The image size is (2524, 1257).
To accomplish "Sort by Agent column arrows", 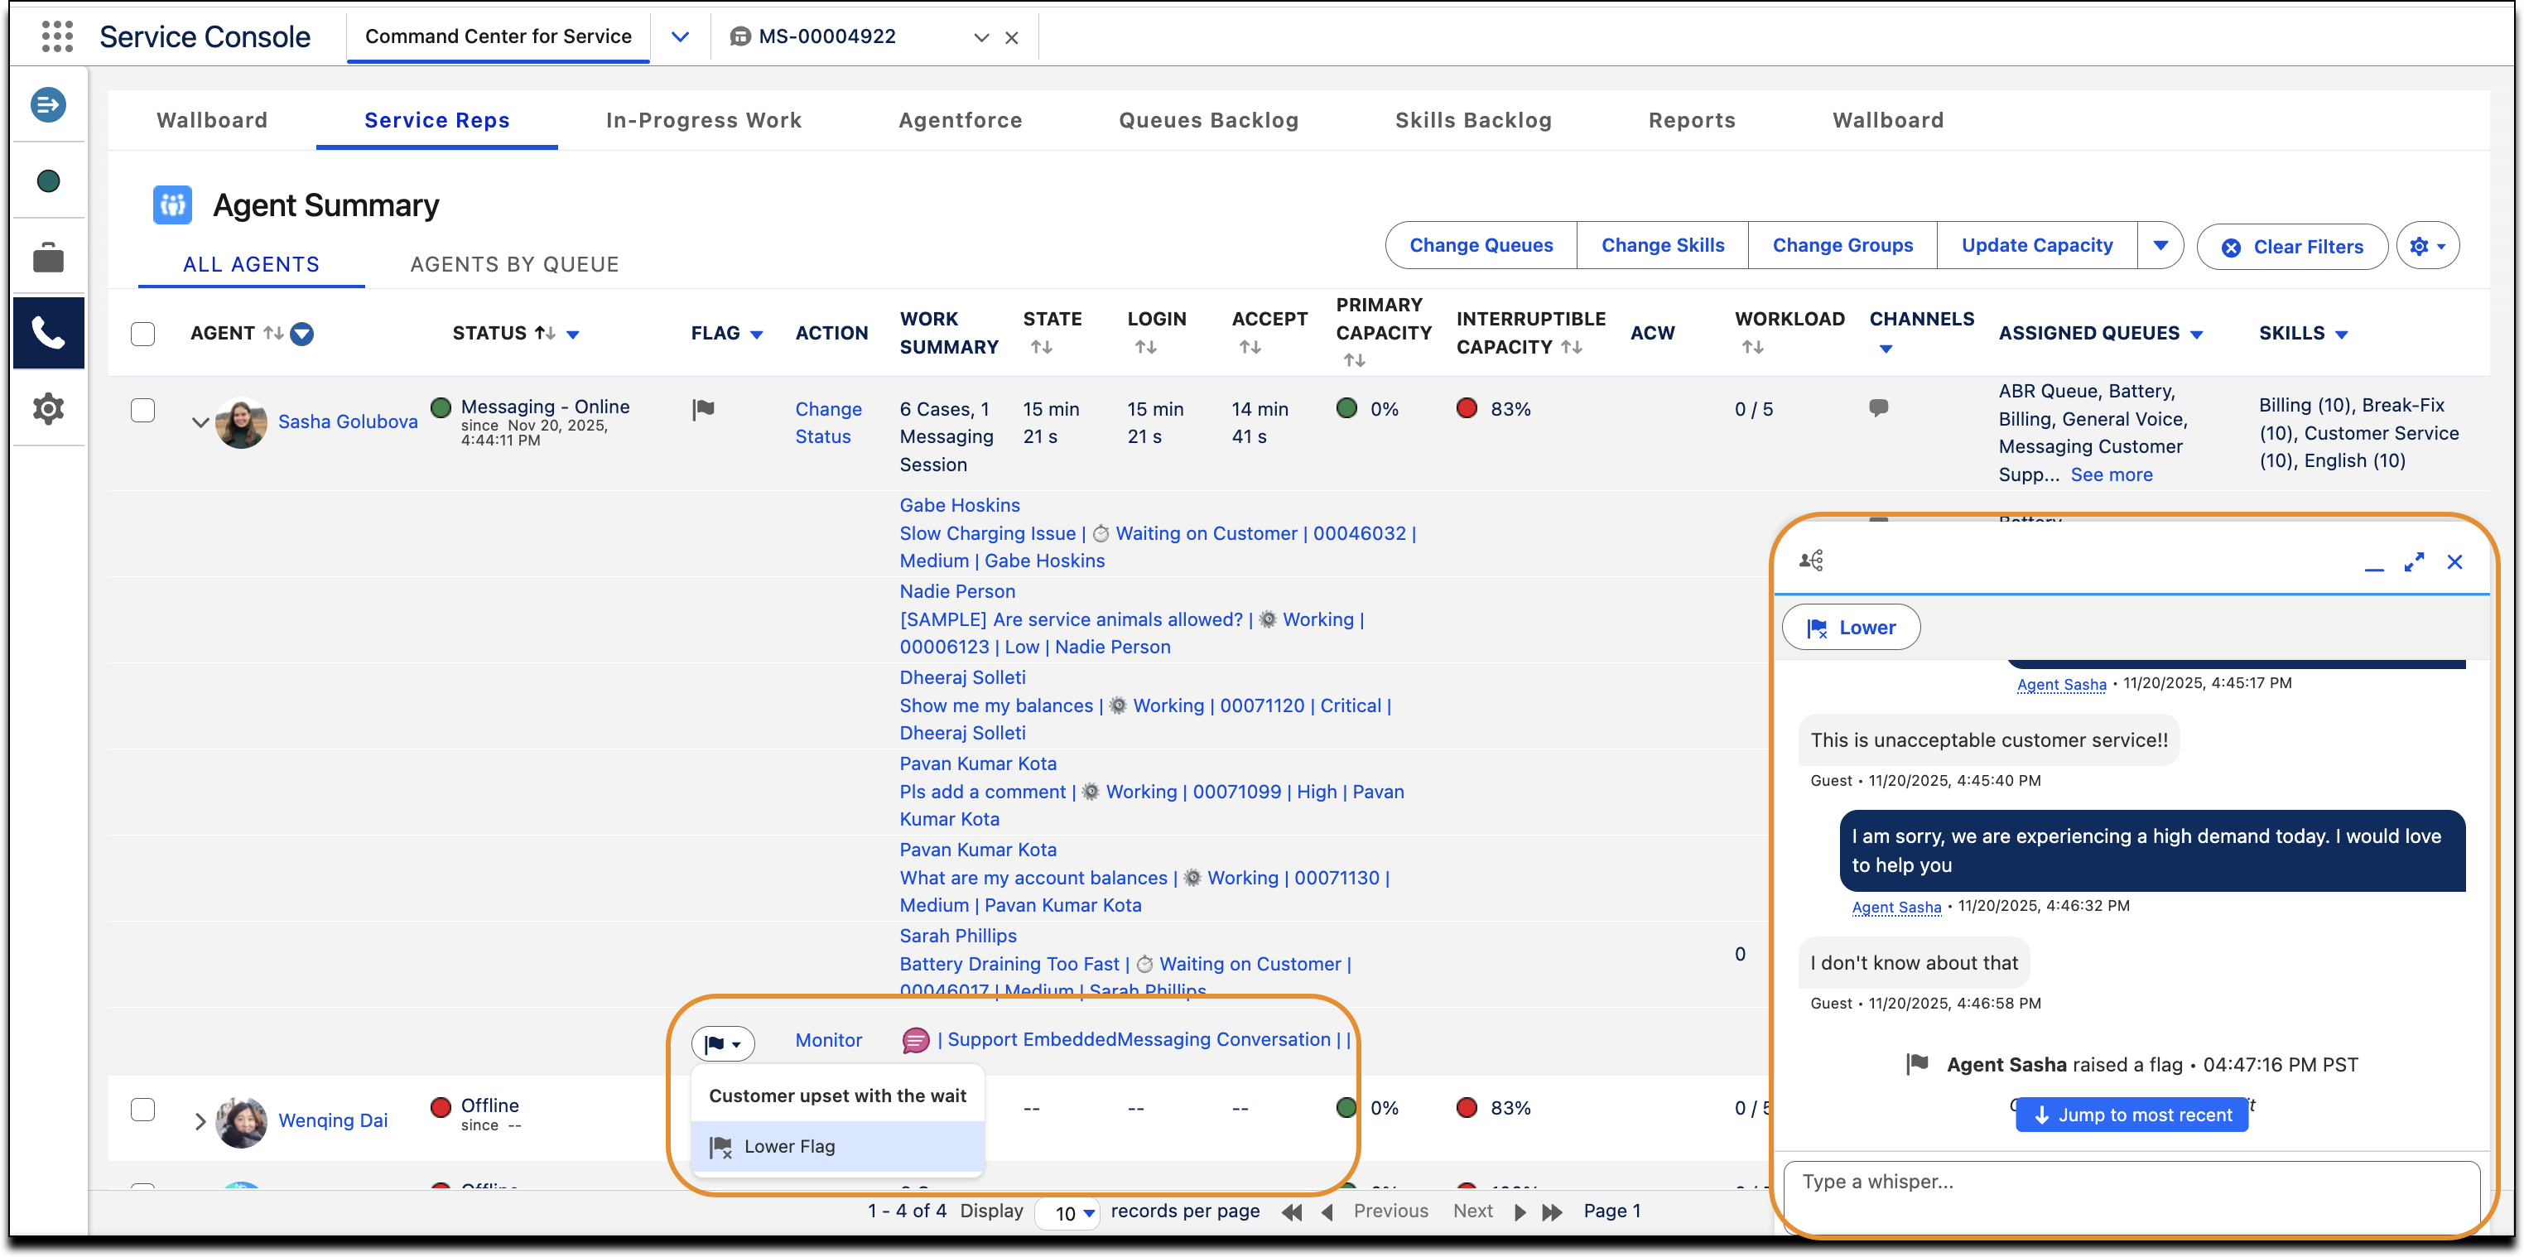I will click(273, 333).
